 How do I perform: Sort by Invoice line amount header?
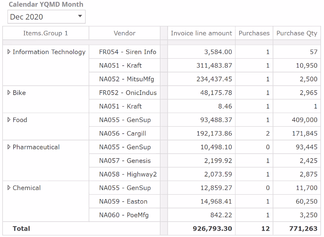point(201,33)
